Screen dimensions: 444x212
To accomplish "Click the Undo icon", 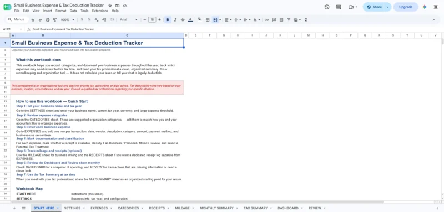I will (33, 20).
